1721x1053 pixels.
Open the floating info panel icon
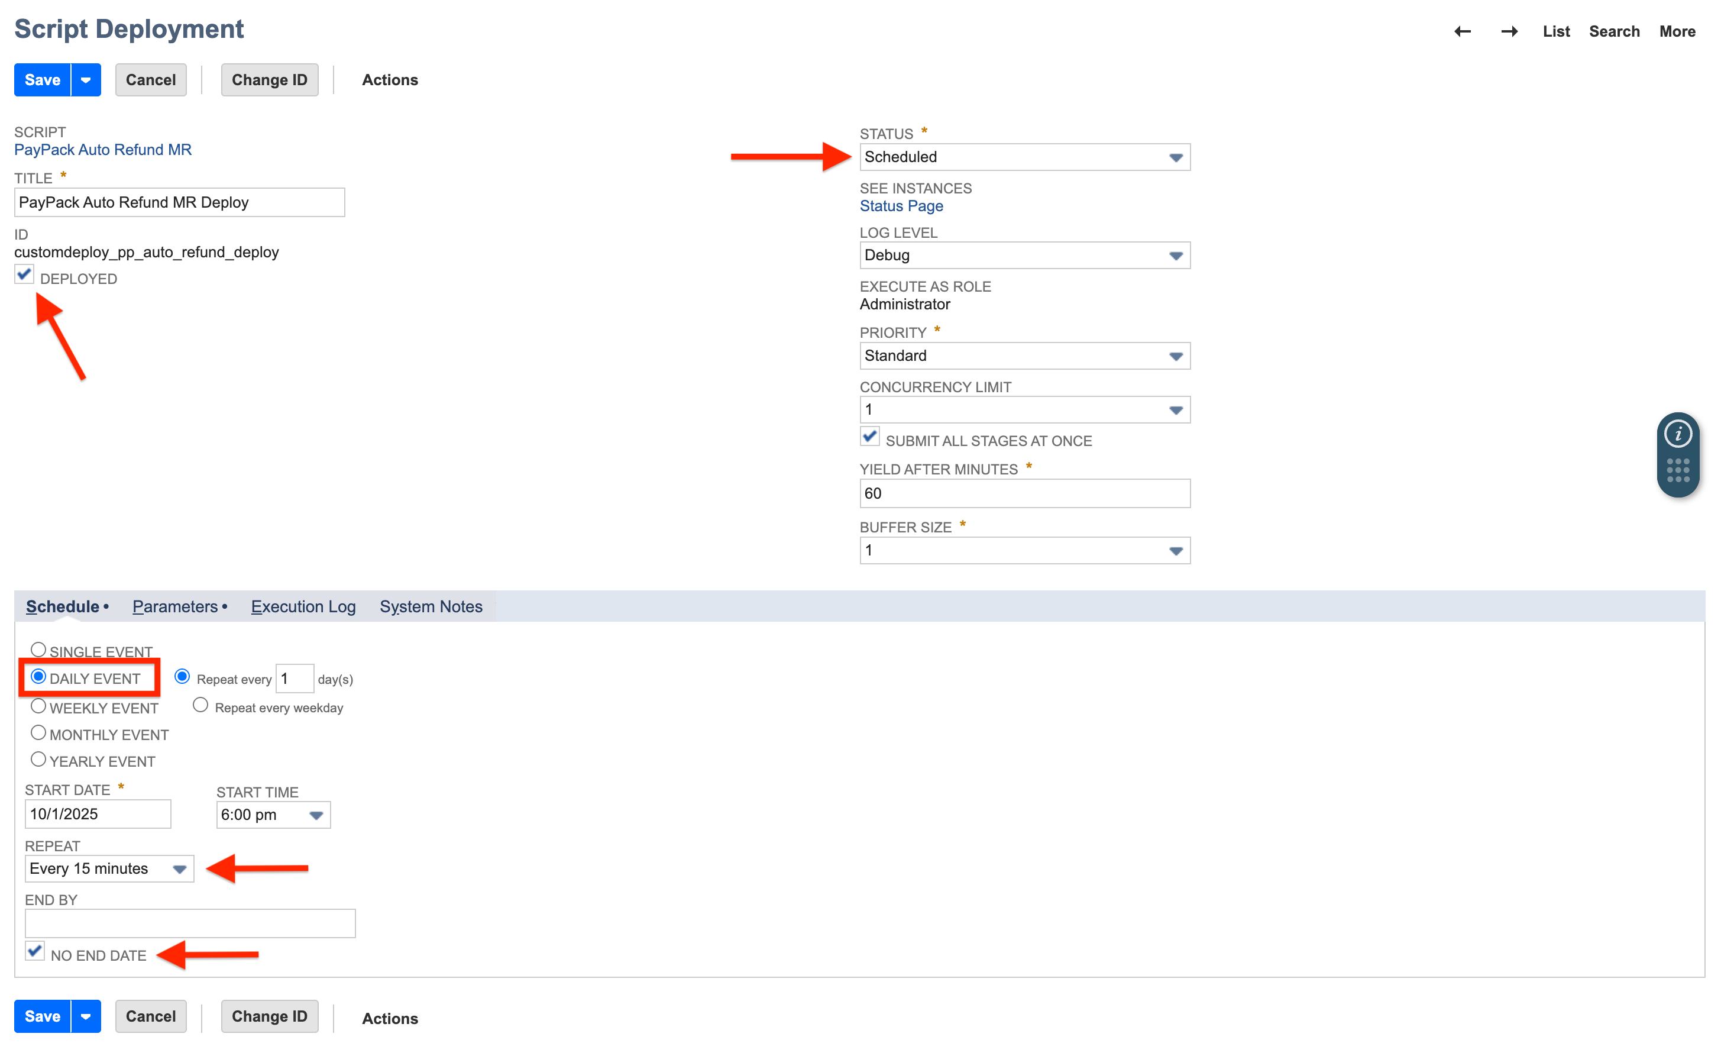click(x=1678, y=433)
